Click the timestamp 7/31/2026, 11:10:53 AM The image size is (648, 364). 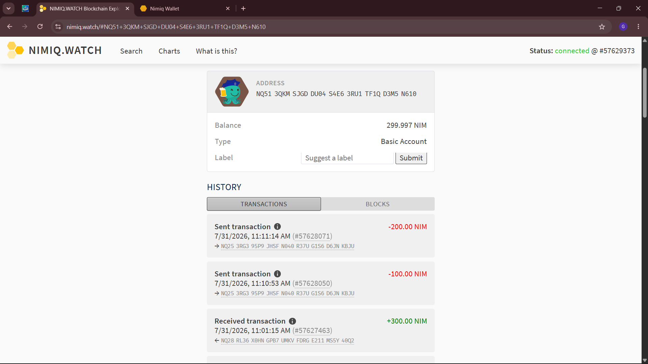click(x=252, y=283)
